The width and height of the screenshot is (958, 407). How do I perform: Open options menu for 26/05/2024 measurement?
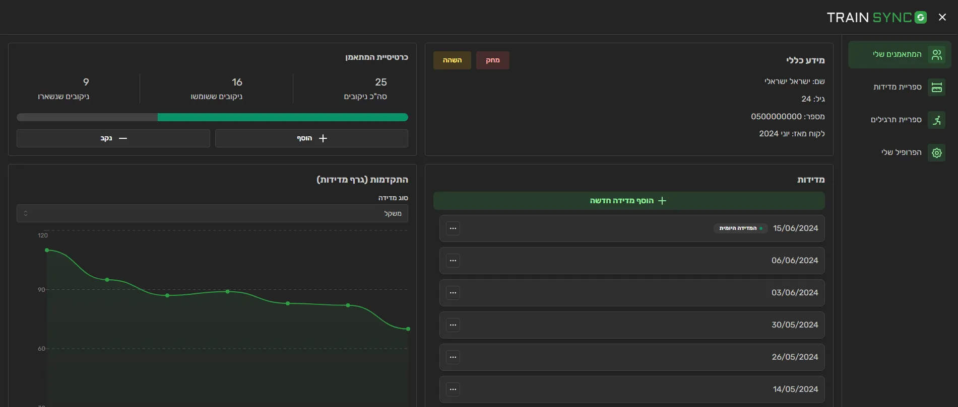(x=453, y=357)
